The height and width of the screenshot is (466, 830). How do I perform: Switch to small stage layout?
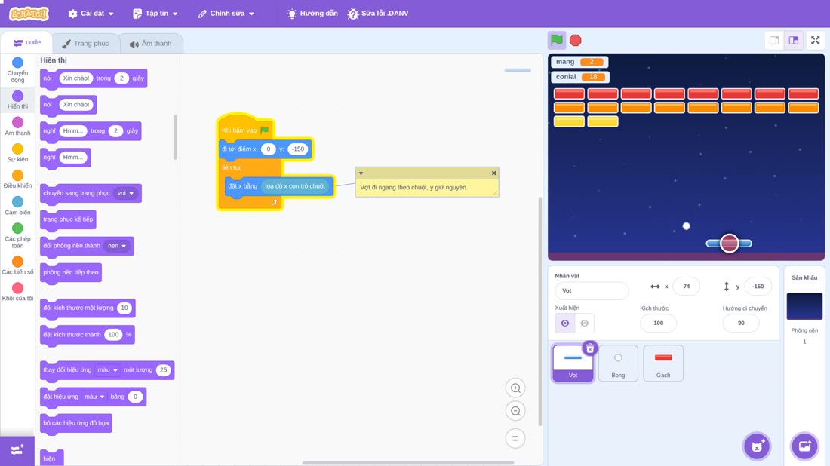pos(774,40)
